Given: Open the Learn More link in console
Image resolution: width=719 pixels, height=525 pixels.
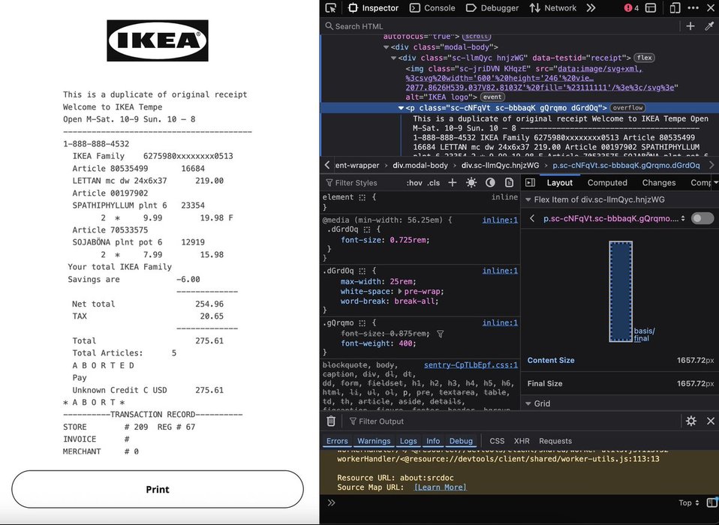Looking at the screenshot, I should click(441, 487).
